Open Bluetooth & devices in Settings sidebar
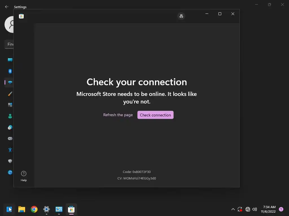This screenshot has width=289, height=216. point(10,71)
